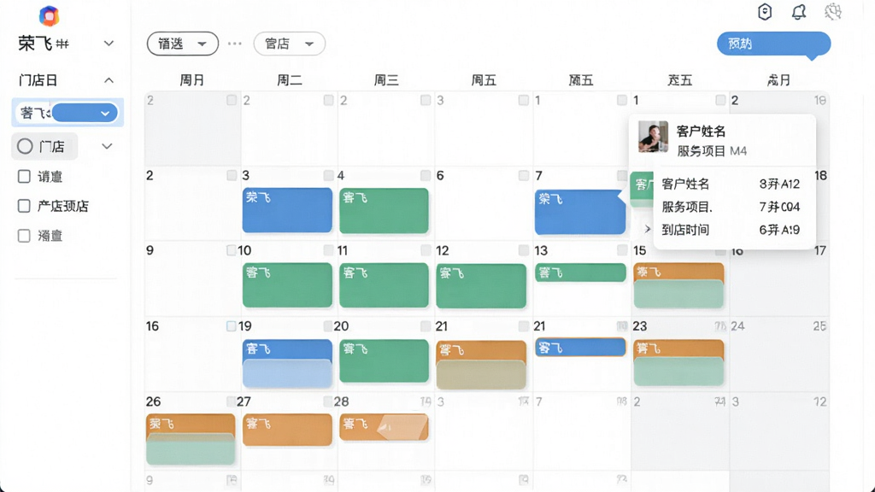The width and height of the screenshot is (875, 492).
Task: Expand the small arrow beside 到店时间 row
Action: coord(648,229)
